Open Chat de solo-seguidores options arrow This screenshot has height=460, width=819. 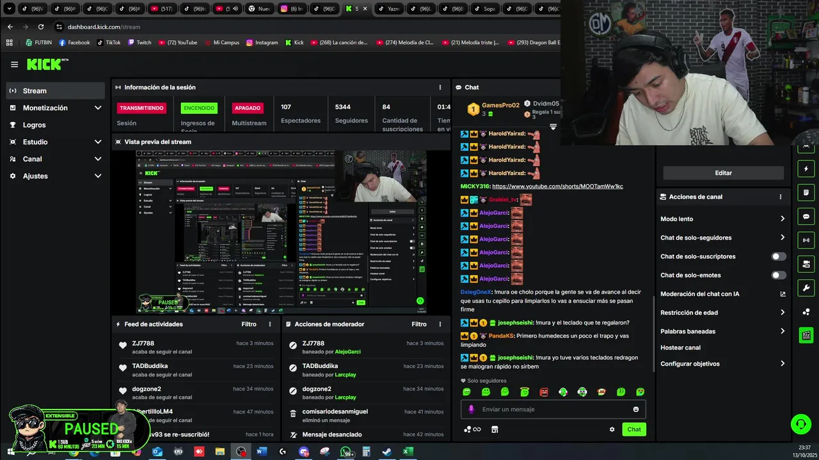click(782, 238)
